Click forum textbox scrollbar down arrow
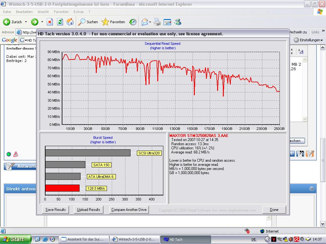Image resolution: width=326 pixels, height=244 pixels. point(305,119)
